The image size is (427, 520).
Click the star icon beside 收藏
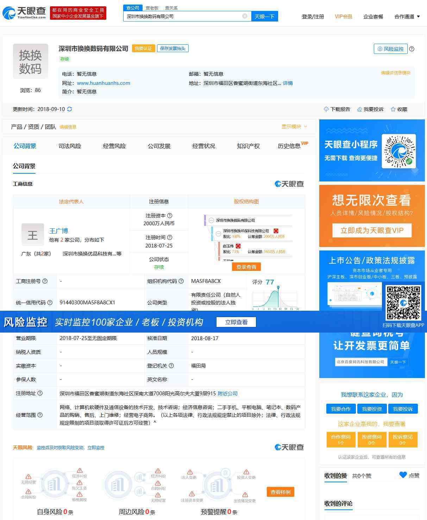point(393,109)
